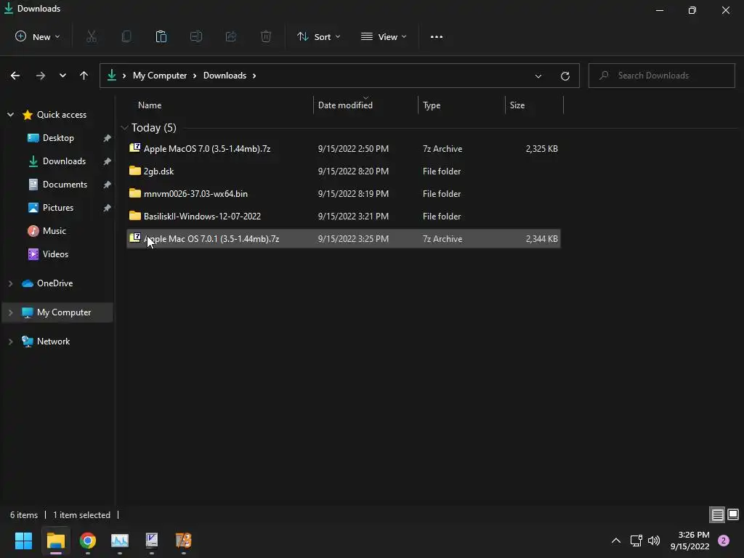Collapse the Today (5) group
Viewport: 744px width, 558px height.
click(124, 128)
